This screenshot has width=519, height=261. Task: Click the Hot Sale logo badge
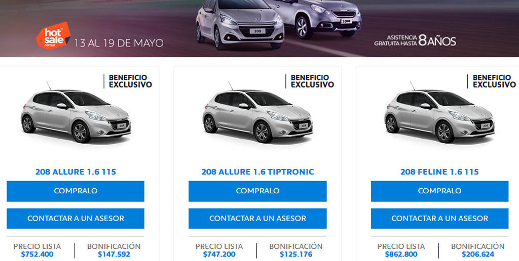tap(53, 35)
